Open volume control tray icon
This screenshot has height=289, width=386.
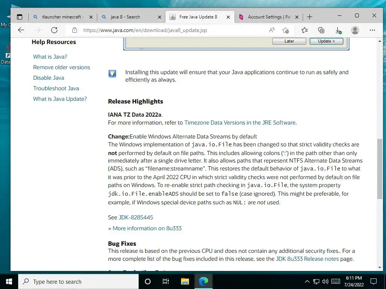tap(325, 281)
